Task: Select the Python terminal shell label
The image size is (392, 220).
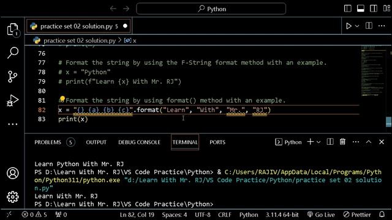Action: tap(288, 142)
